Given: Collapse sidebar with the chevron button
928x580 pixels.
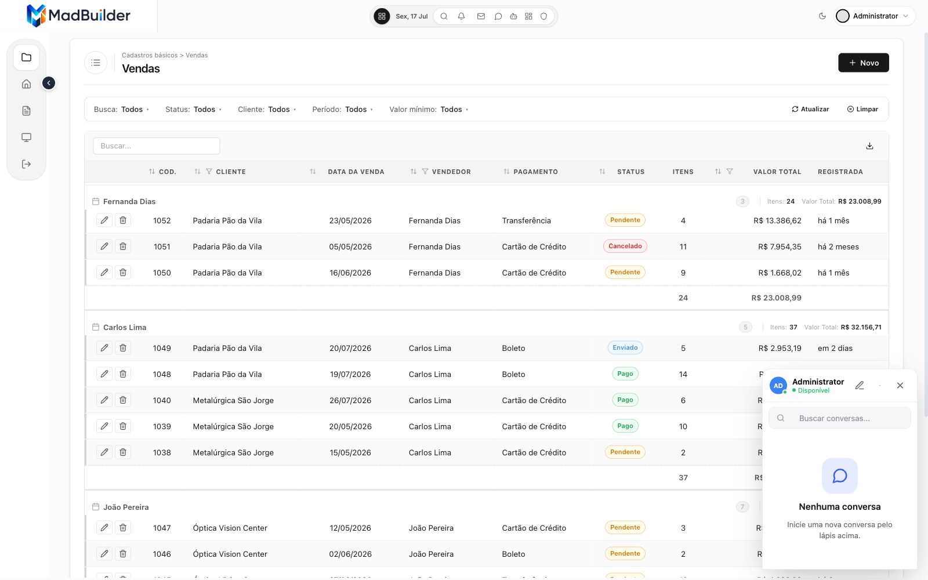Looking at the screenshot, I should click(49, 84).
